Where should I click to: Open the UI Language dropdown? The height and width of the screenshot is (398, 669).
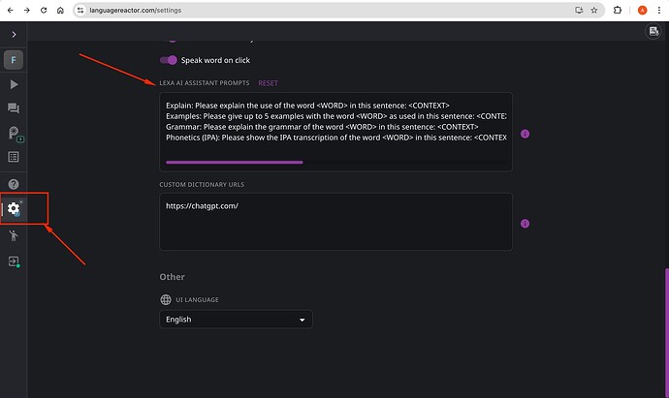236,320
